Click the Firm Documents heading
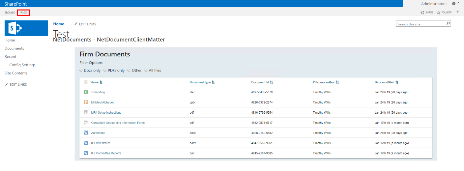Viewport: 464px width, 171px height. coord(105,54)
